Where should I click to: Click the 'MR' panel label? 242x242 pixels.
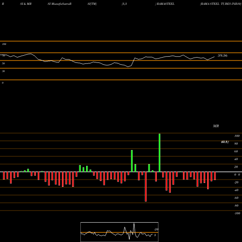tap(216, 126)
